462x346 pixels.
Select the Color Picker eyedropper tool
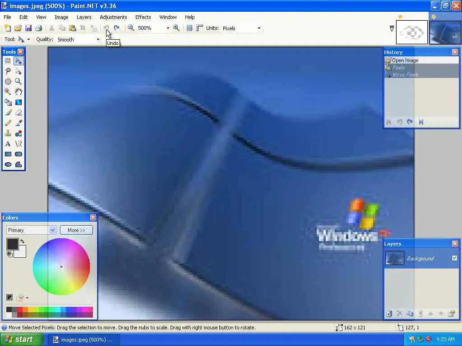coord(18,123)
